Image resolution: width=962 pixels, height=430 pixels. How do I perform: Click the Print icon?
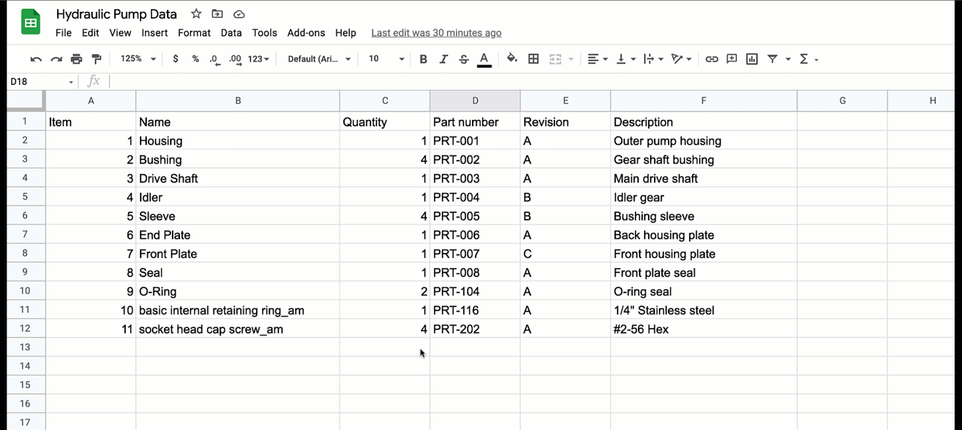tap(76, 59)
